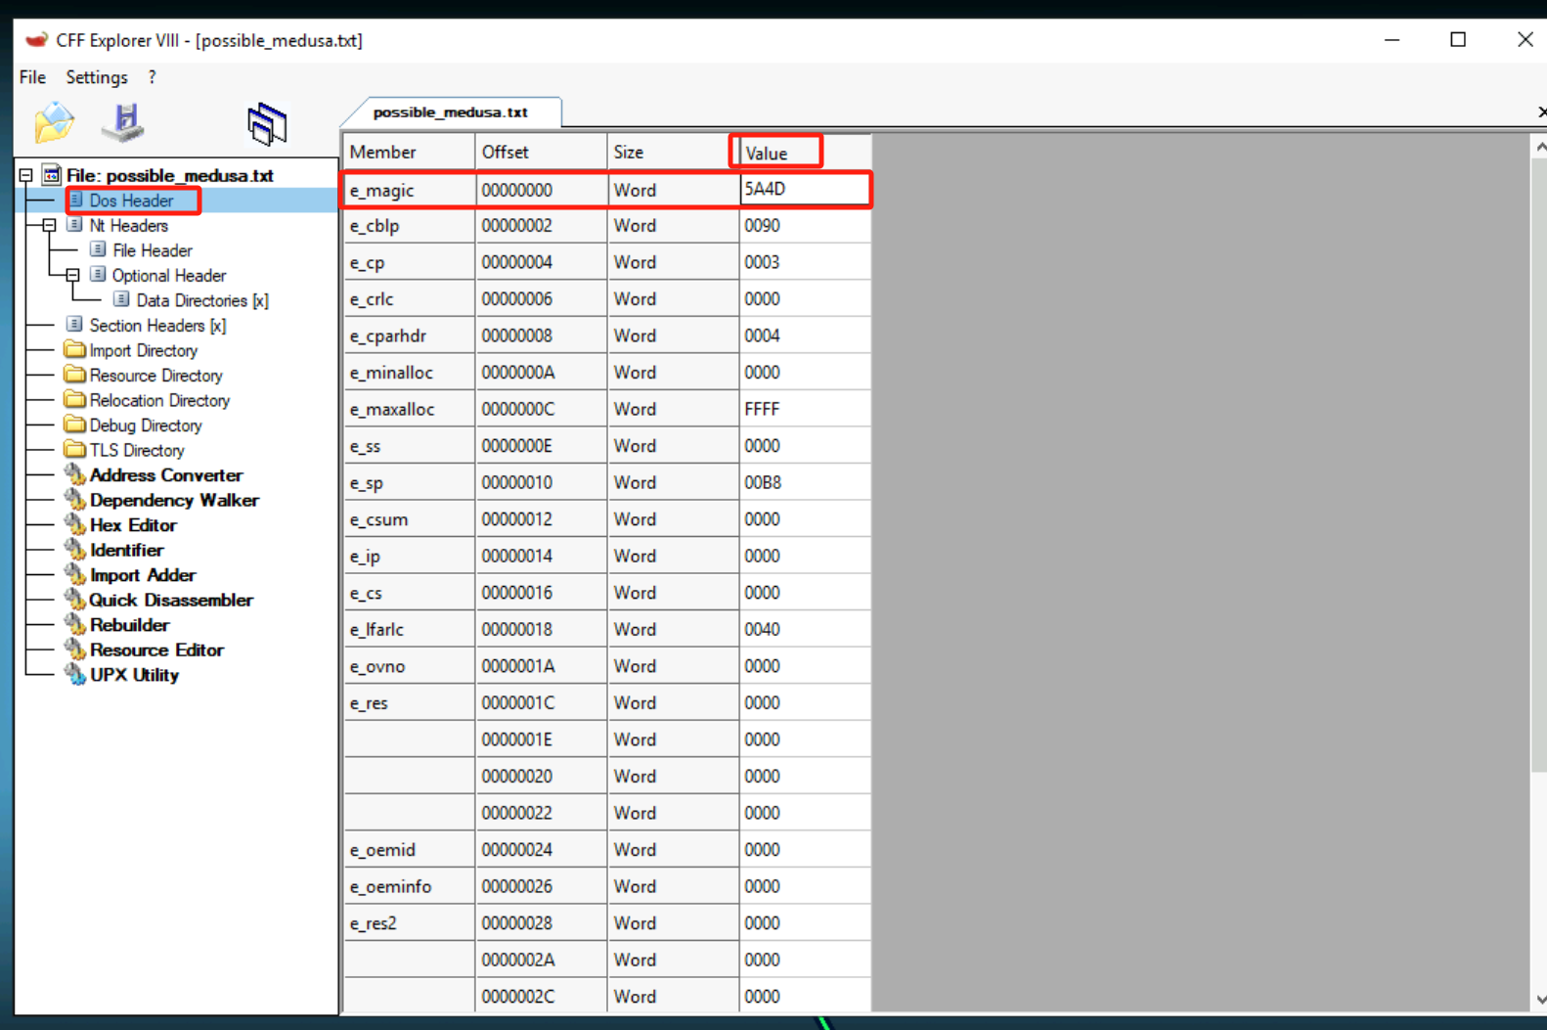Select Nt Headers in the tree
Viewport: 1547px width, 1030px height.
[x=128, y=226]
